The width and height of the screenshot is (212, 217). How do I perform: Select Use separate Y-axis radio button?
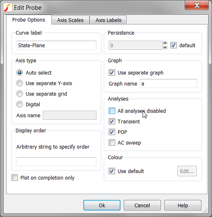tap(20, 83)
